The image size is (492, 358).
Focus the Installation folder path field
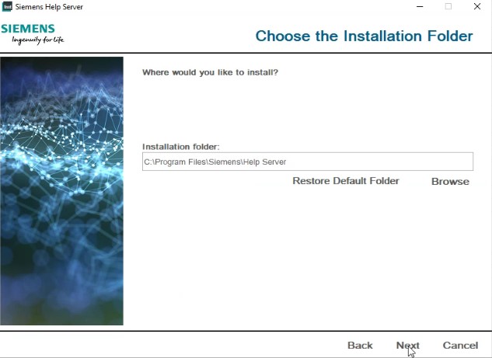click(x=308, y=162)
